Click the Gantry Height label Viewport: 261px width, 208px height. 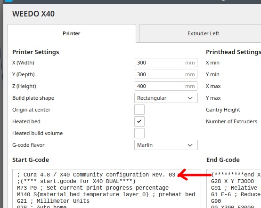coord(223,110)
